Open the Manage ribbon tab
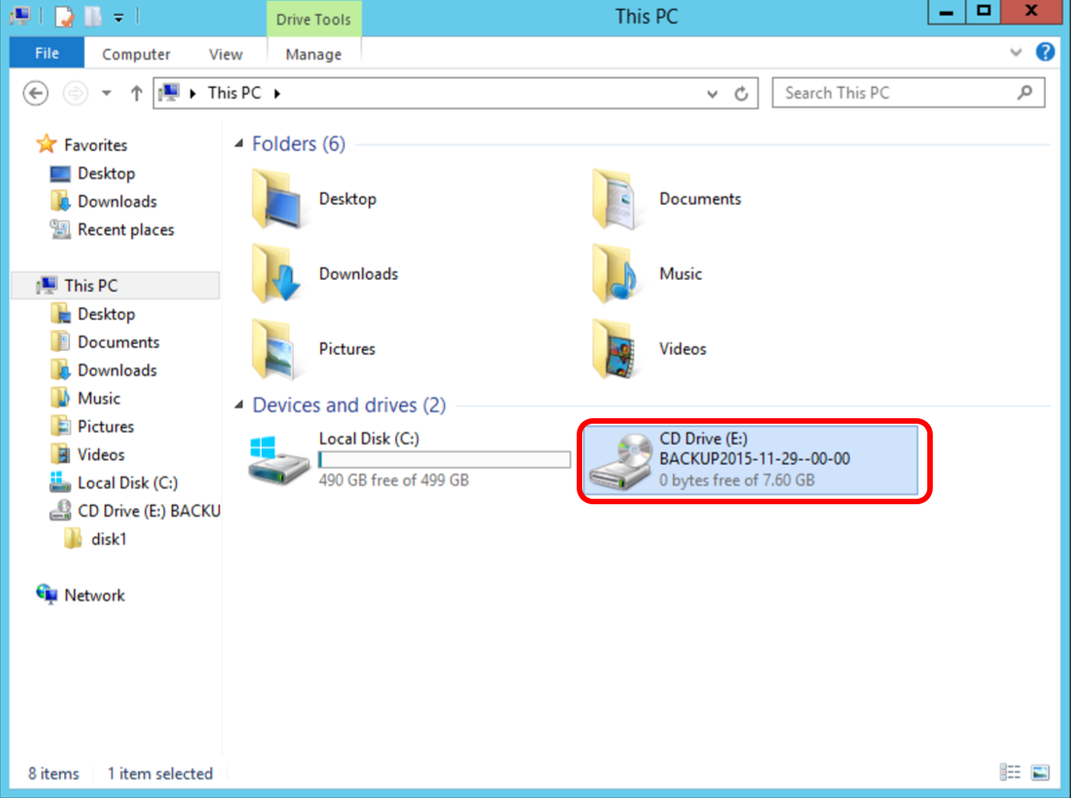The image size is (1071, 798). tap(313, 55)
